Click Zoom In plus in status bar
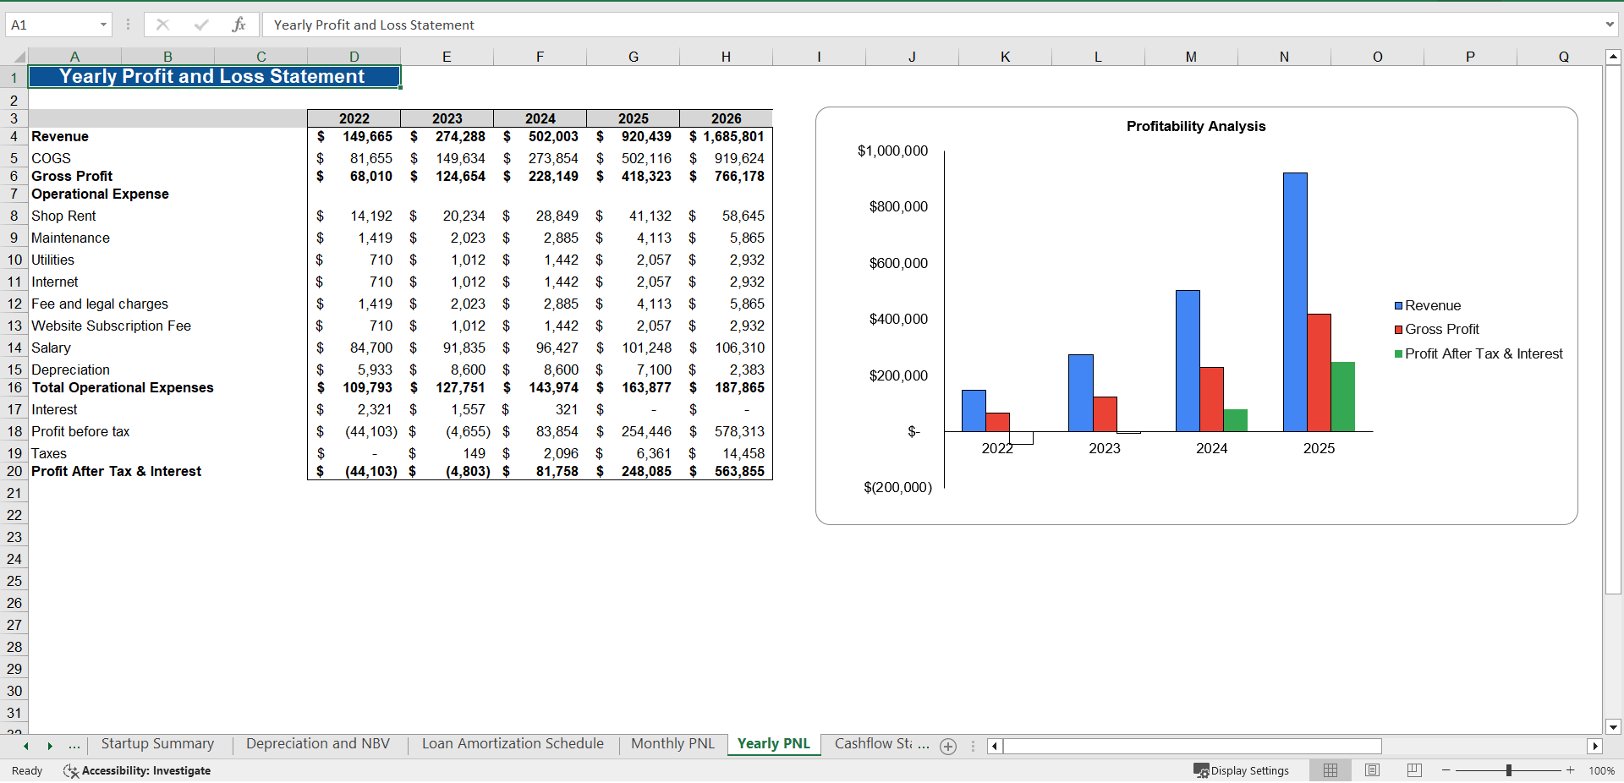 (1572, 770)
